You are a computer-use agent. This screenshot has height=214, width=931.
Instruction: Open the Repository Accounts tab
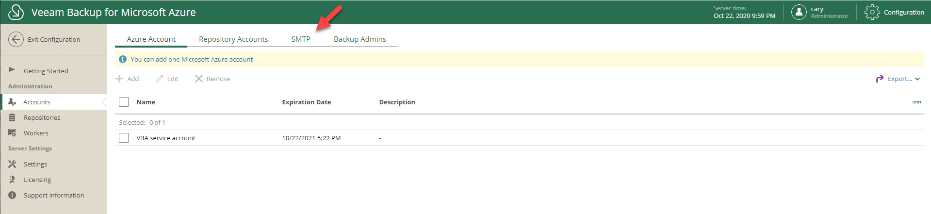[233, 39]
